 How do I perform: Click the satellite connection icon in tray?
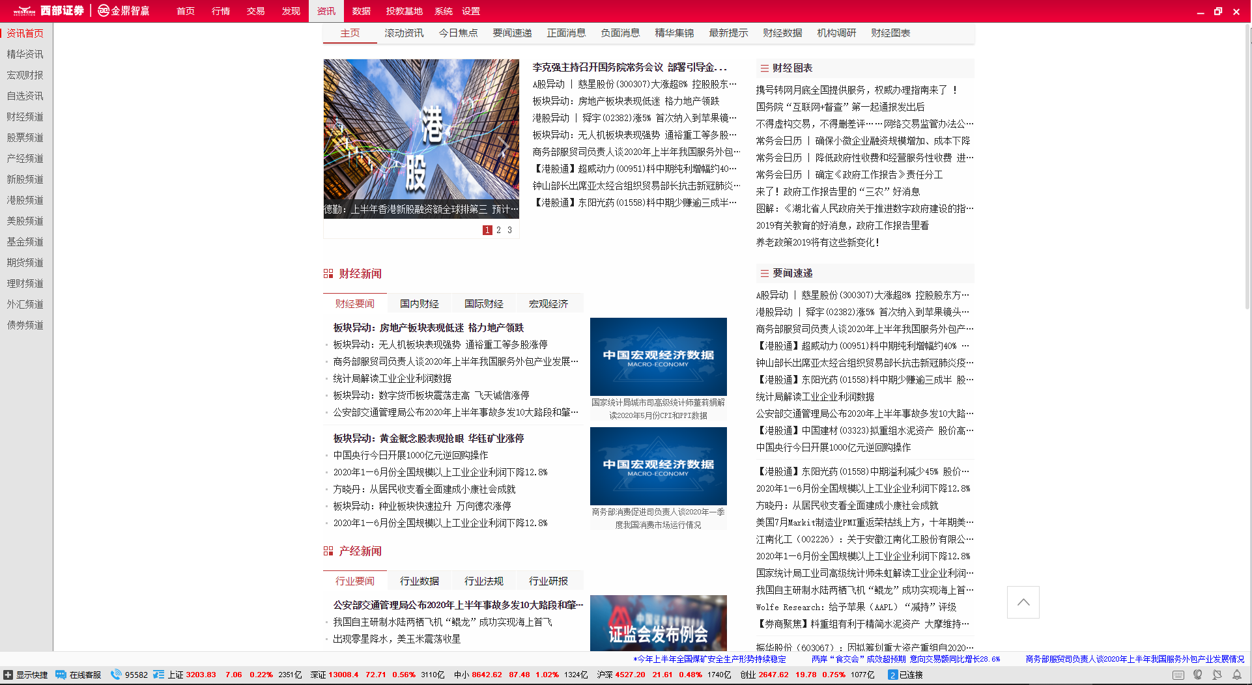pos(1217,675)
